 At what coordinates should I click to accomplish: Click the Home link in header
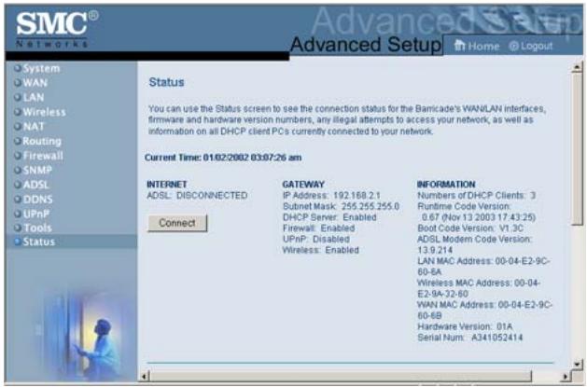point(483,47)
